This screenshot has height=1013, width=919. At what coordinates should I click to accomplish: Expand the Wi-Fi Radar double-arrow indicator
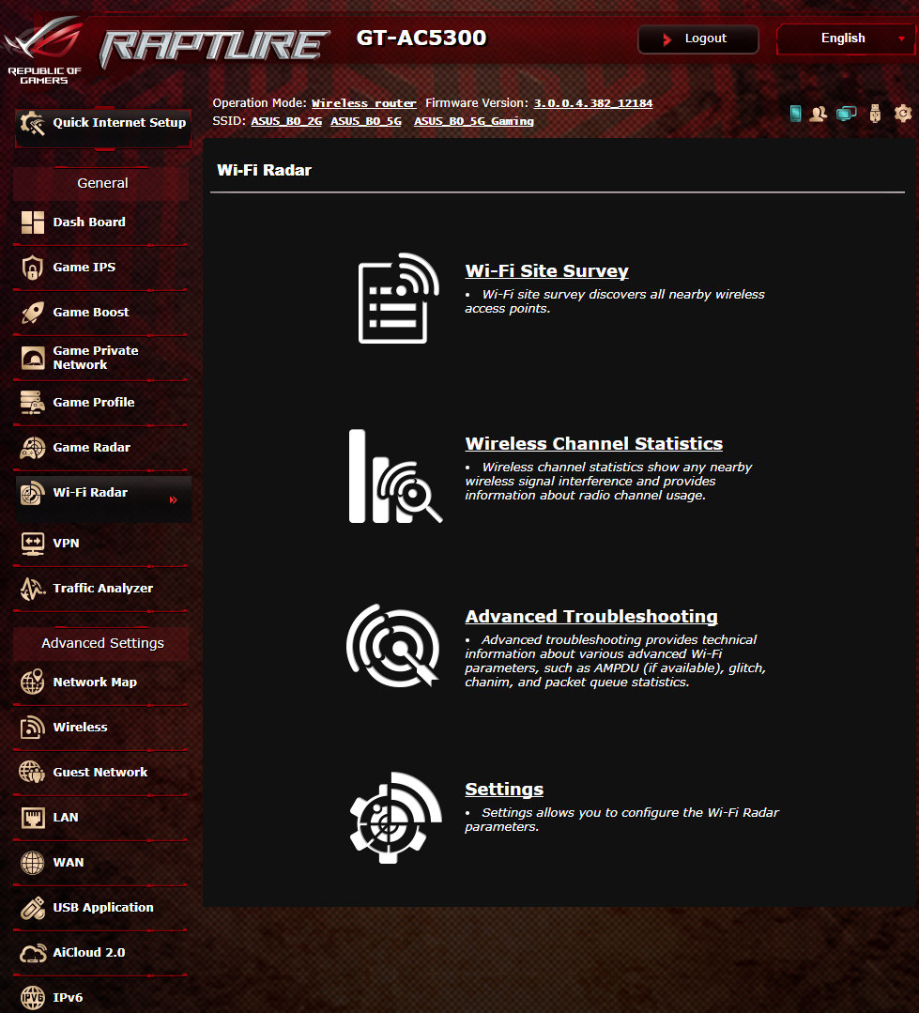point(173,500)
